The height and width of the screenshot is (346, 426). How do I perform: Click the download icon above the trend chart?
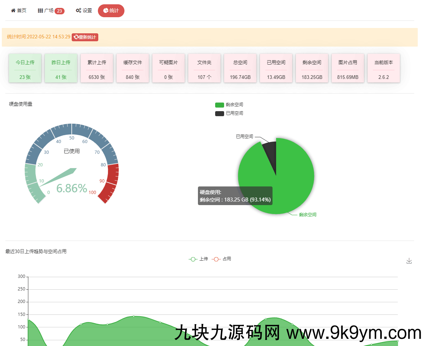click(409, 261)
